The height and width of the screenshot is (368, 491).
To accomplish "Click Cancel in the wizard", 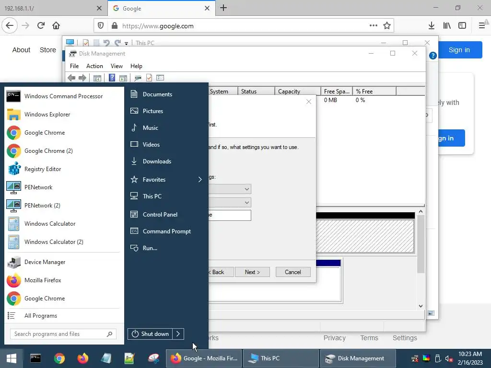I will 293,272.
